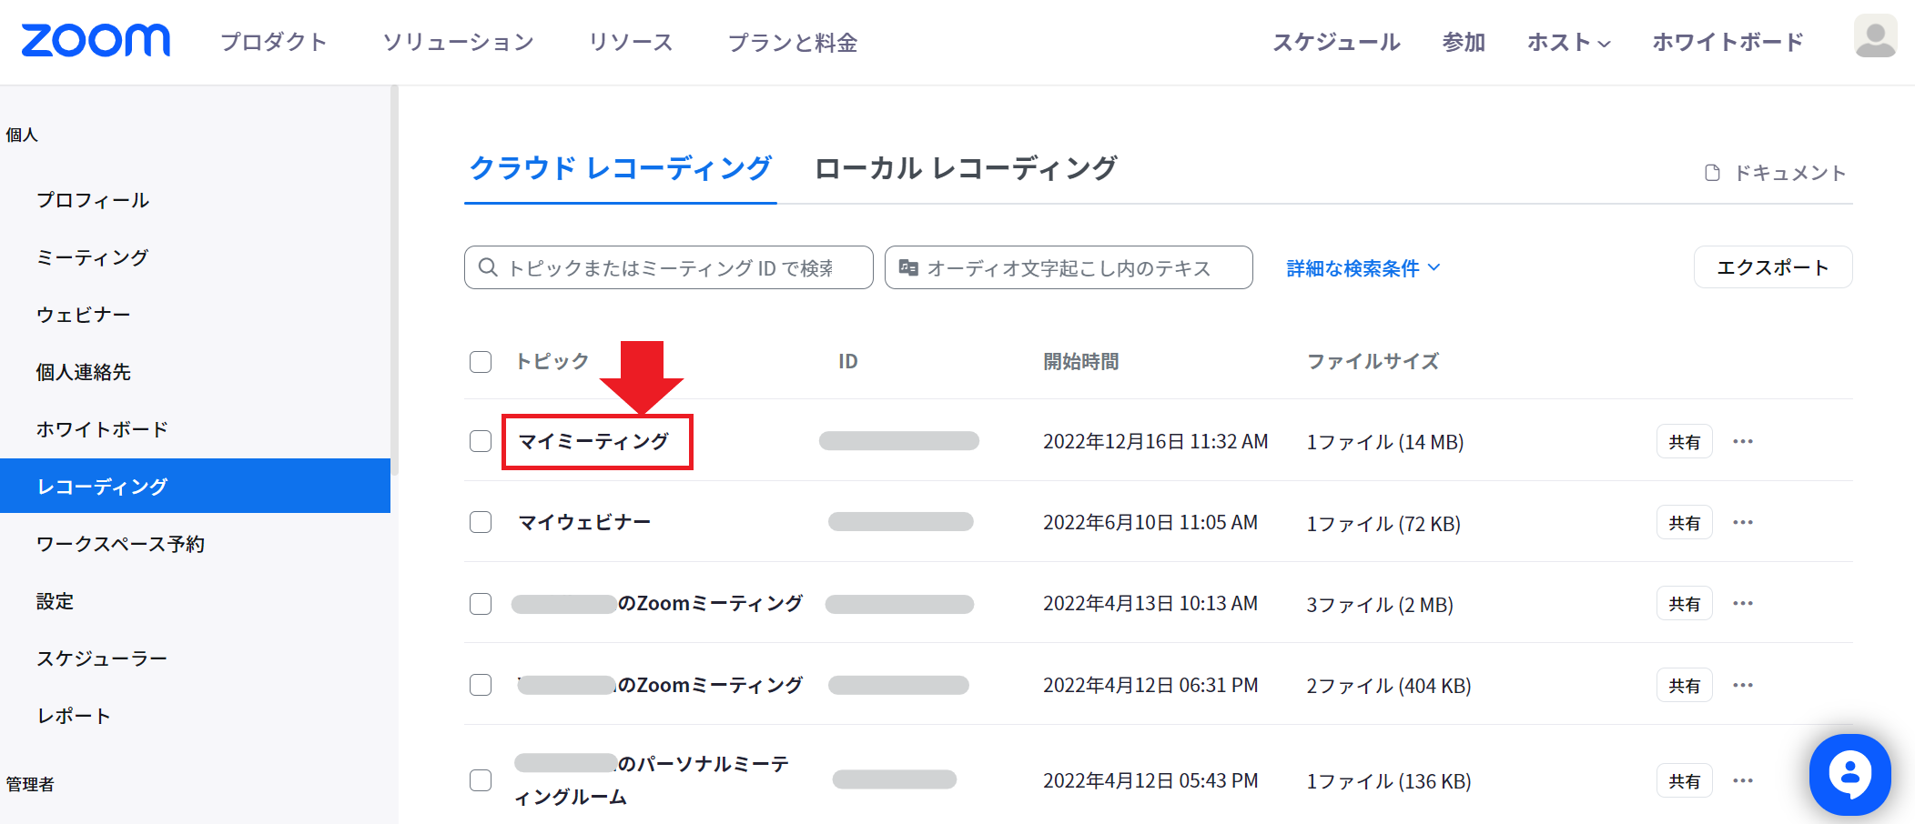Click 共有 for 2022年4月12日 06:31 PM recording
1915x824 pixels.
pyautogui.click(x=1685, y=686)
